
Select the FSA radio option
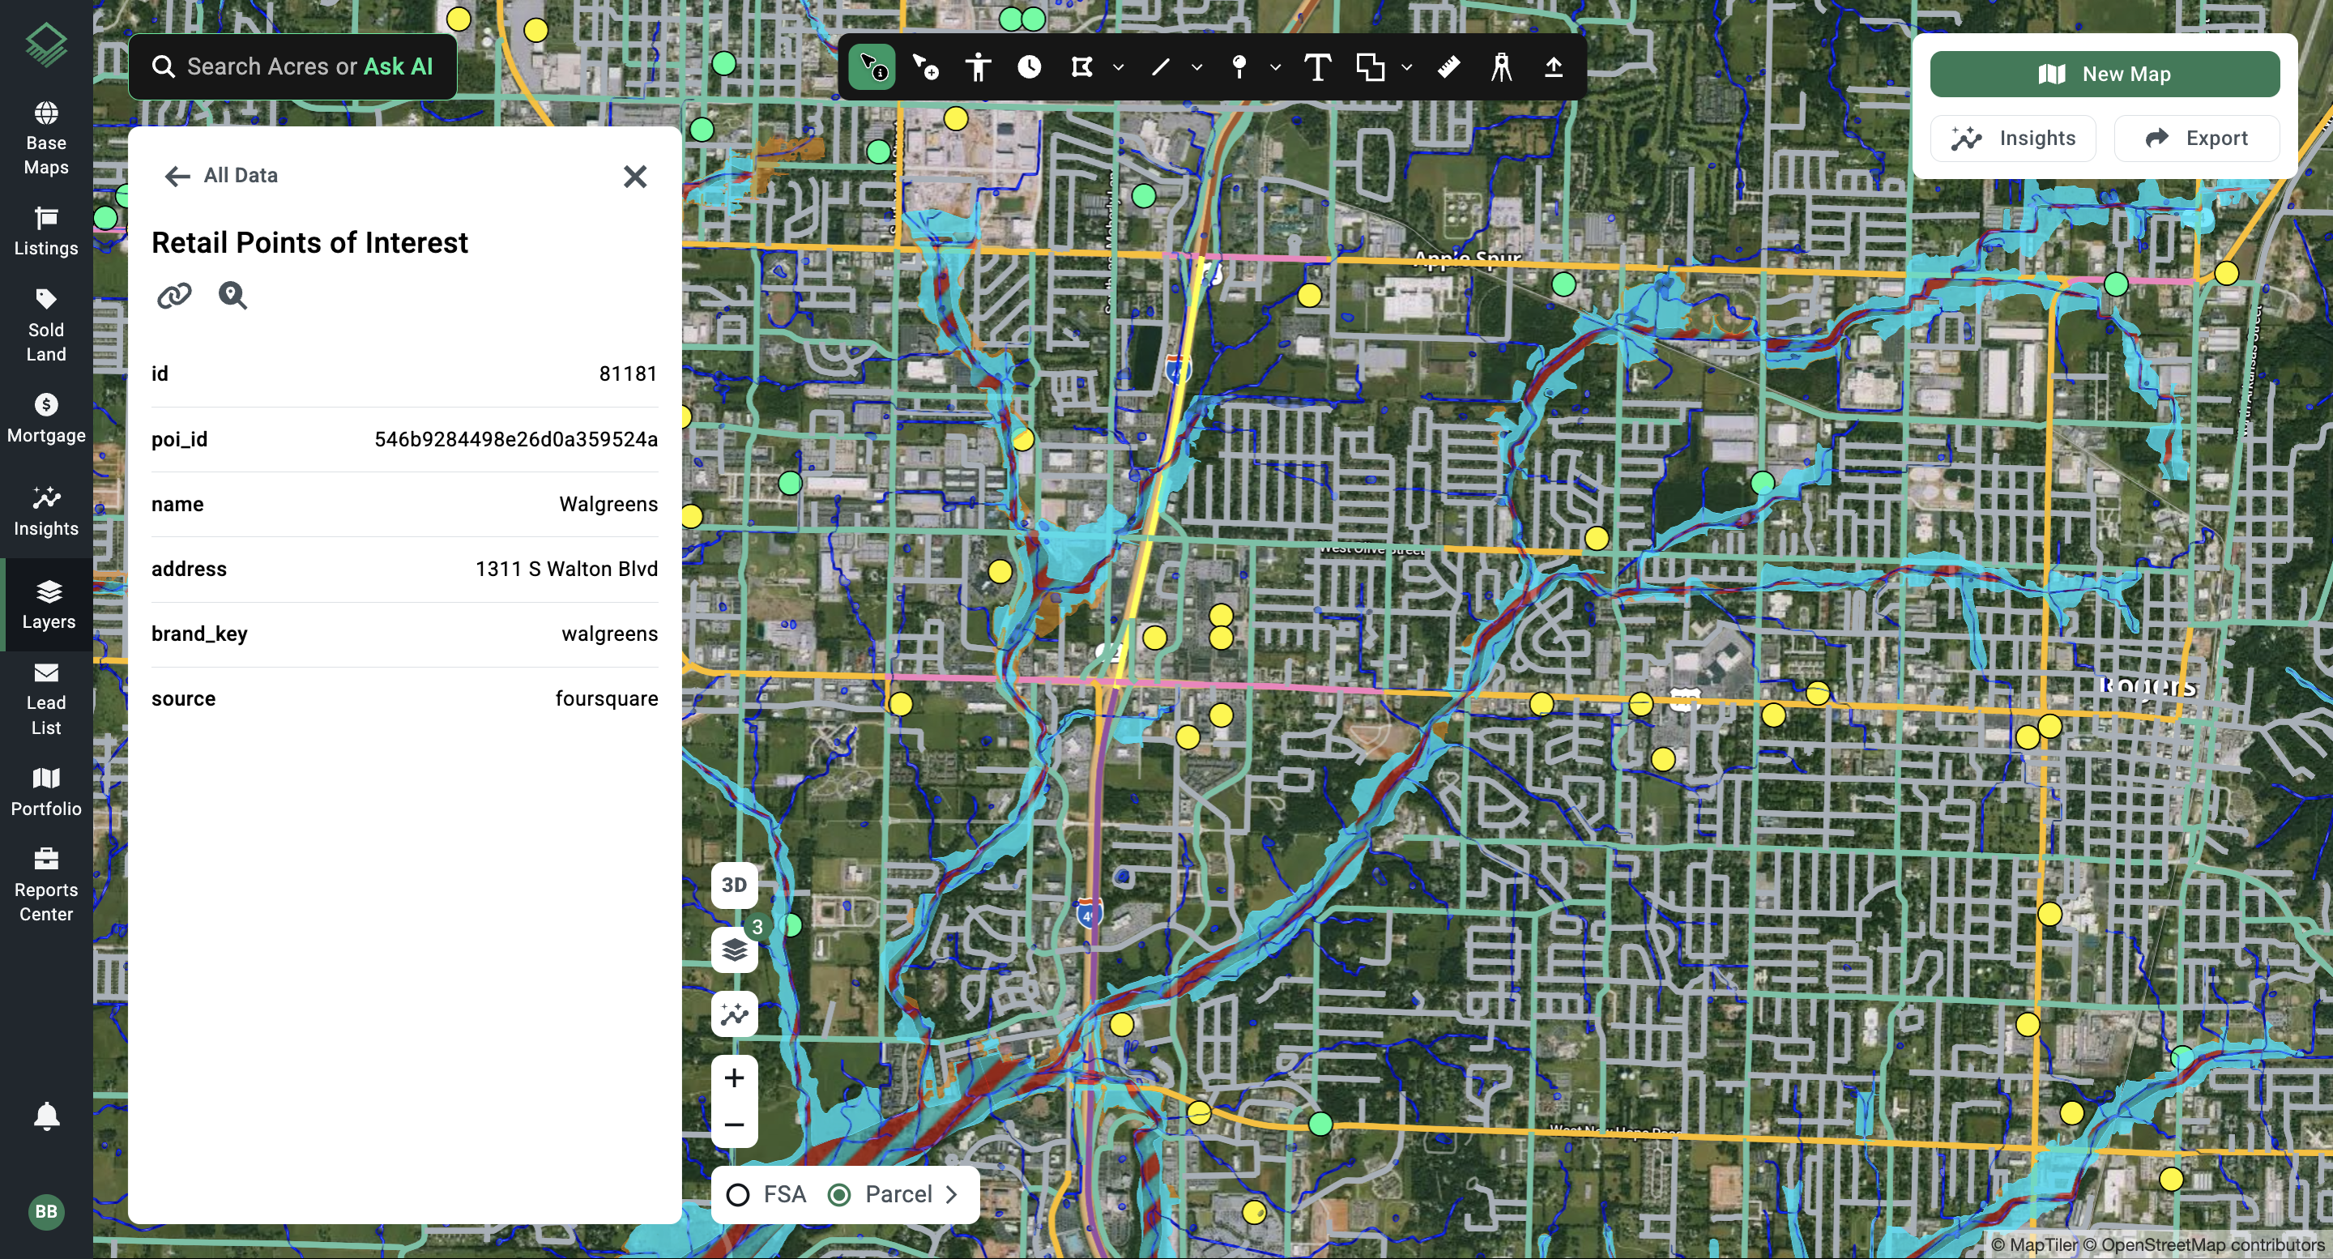738,1195
